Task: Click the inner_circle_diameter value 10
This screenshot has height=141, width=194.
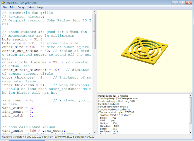Action: pos(55,70)
